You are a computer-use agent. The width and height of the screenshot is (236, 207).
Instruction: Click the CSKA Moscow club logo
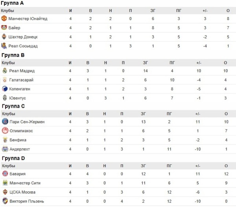pyautogui.click(x=5, y=192)
